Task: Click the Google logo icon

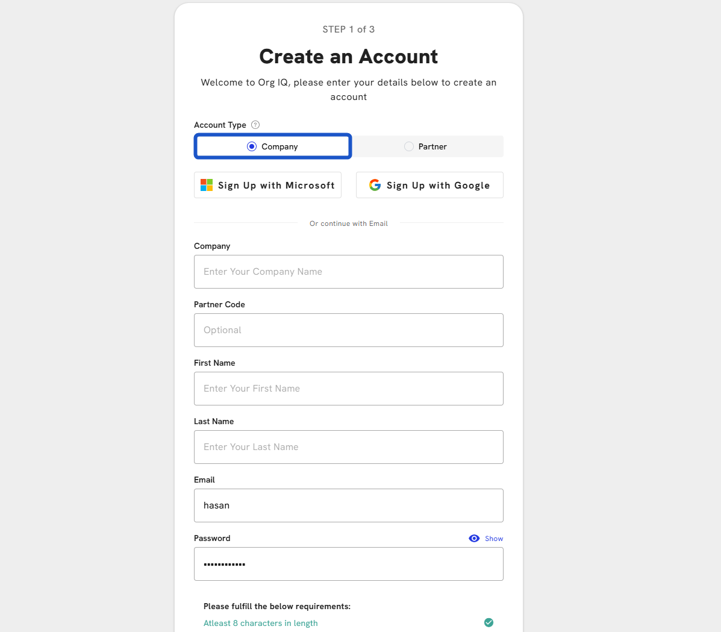Action: 375,185
